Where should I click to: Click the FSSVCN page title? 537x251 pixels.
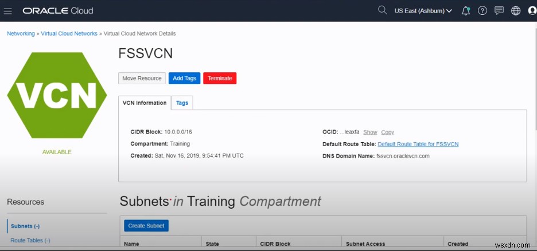tap(146, 54)
